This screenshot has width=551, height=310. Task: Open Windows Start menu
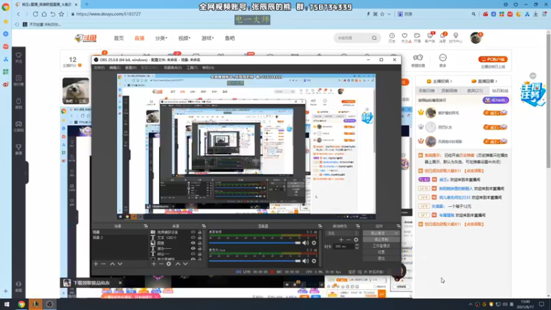(x=6, y=304)
